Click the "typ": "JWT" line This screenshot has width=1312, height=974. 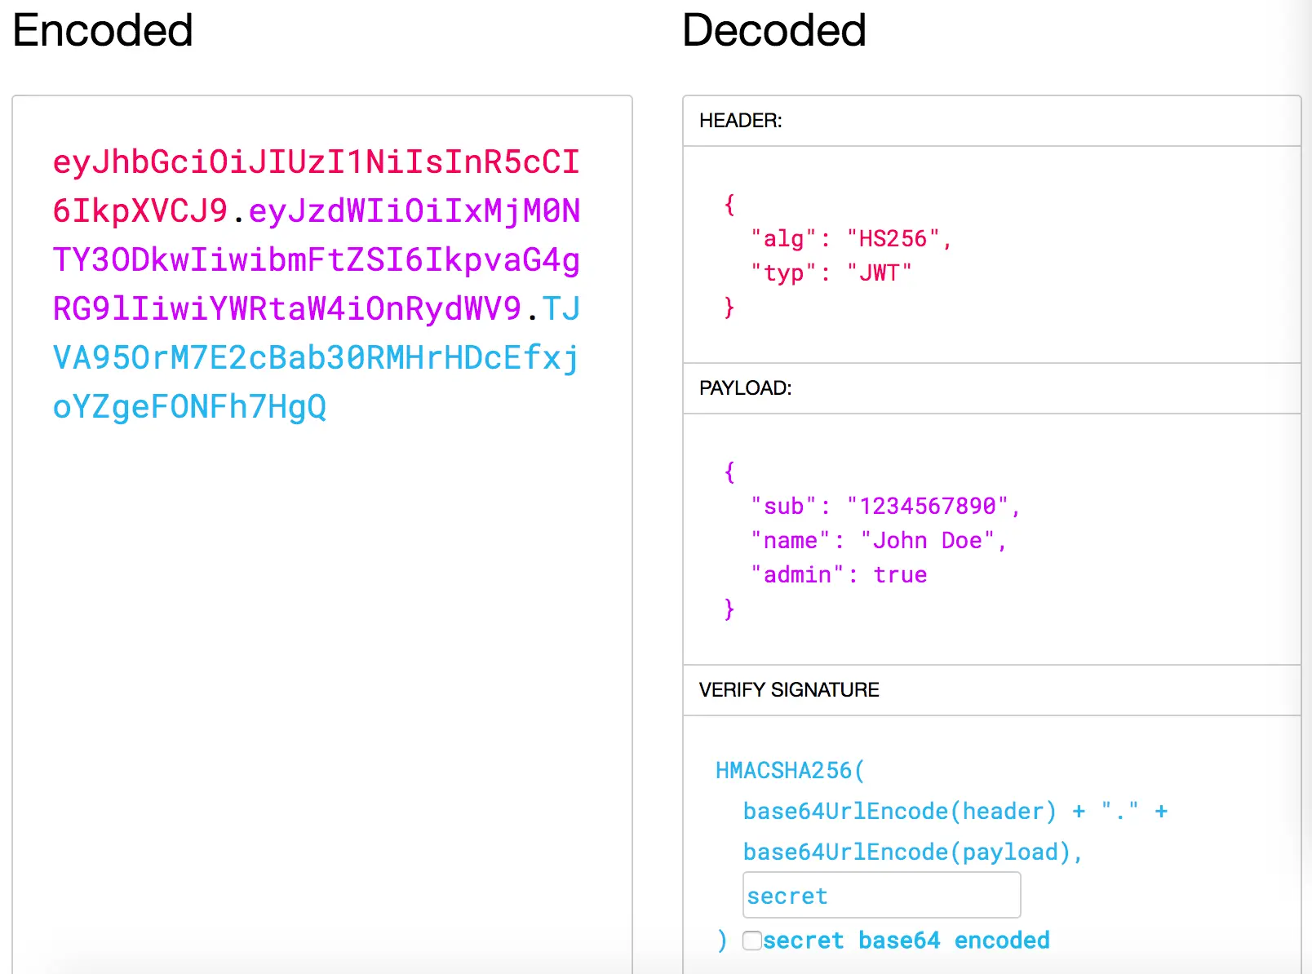point(831,272)
